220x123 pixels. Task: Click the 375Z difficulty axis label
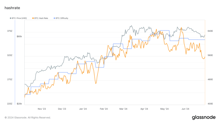tap(10, 31)
